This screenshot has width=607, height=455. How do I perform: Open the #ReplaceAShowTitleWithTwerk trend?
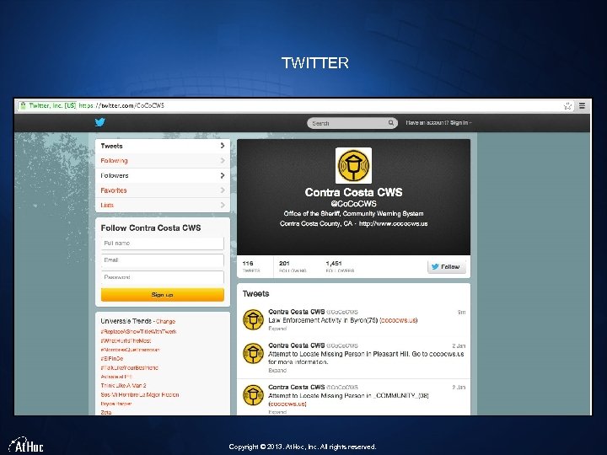tap(138, 332)
